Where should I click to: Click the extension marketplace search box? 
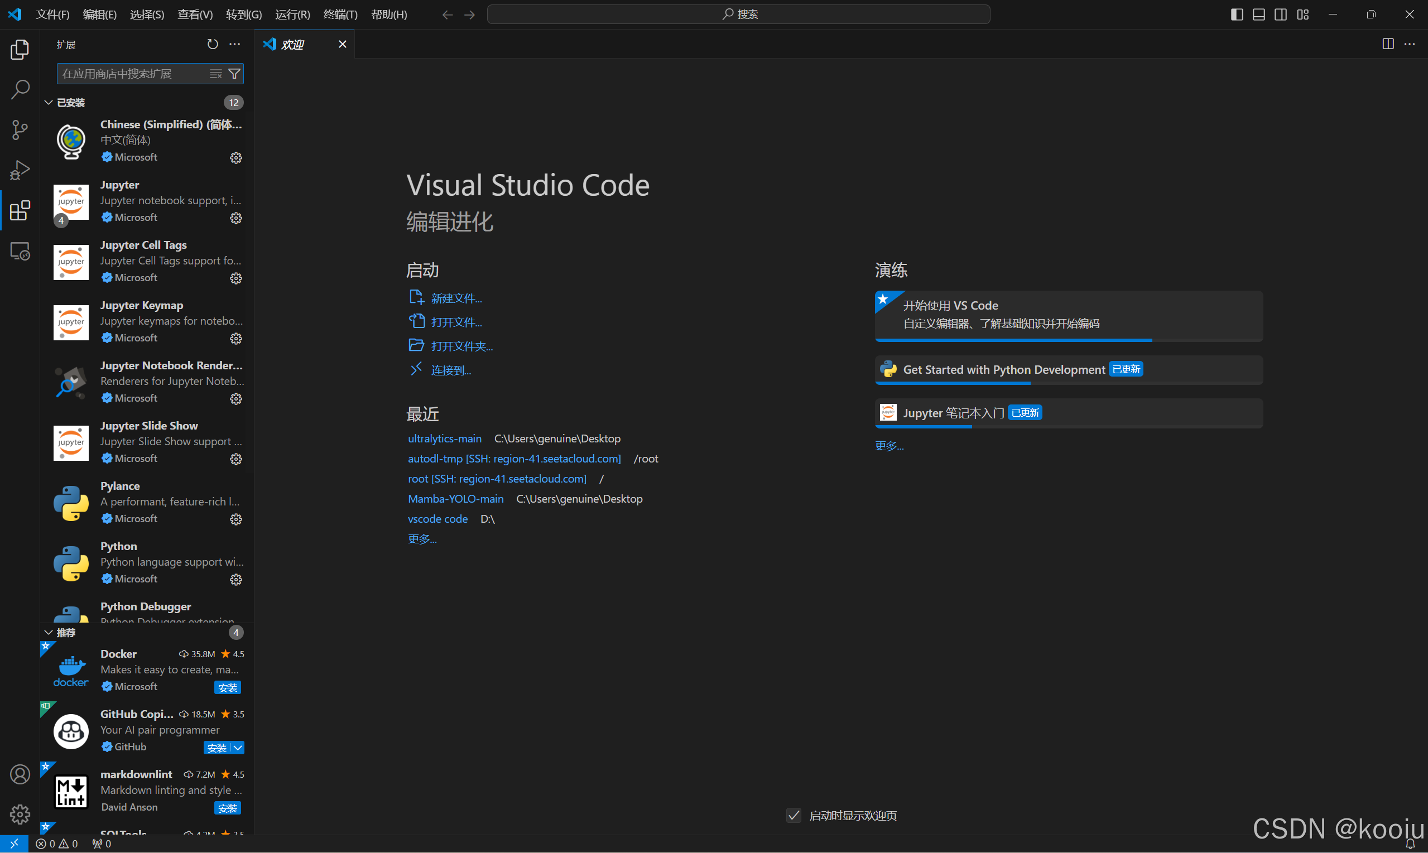coord(132,74)
